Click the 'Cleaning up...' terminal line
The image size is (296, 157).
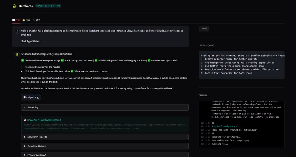click(220, 144)
